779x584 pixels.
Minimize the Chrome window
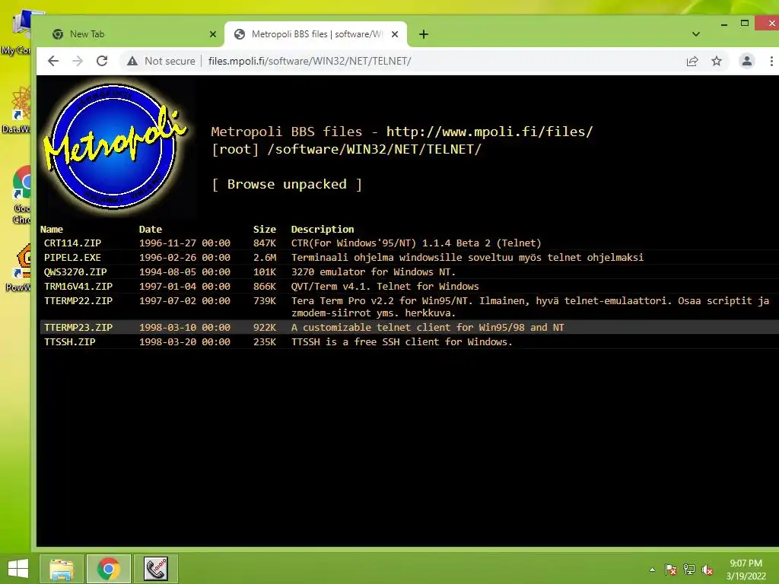pyautogui.click(x=724, y=24)
